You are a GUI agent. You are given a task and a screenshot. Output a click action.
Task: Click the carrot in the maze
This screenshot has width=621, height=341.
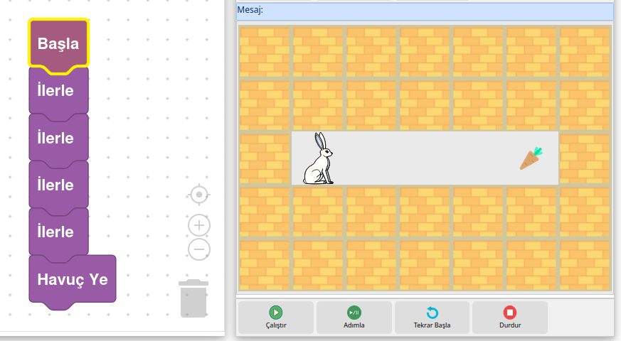pyautogui.click(x=531, y=158)
